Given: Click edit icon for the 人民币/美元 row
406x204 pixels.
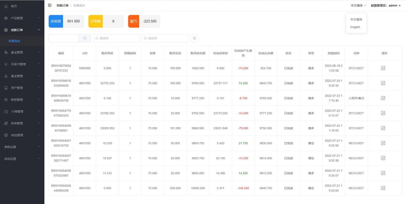Looking at the screenshot, I should pos(383,98).
